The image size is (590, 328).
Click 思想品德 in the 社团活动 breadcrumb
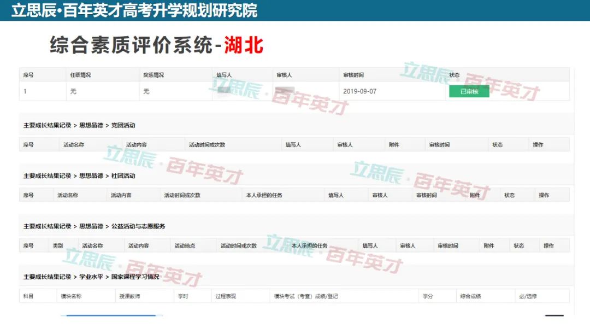[x=91, y=175]
